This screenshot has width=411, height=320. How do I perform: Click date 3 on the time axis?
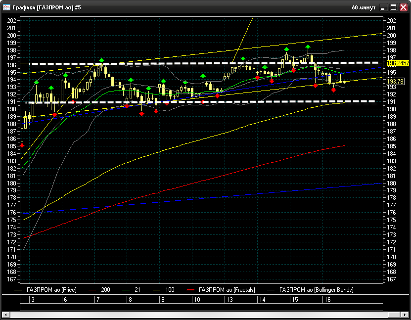(x=33, y=300)
